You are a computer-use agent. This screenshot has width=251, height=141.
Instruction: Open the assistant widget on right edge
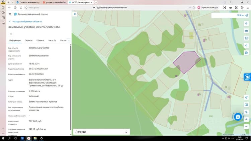[x=247, y=77]
